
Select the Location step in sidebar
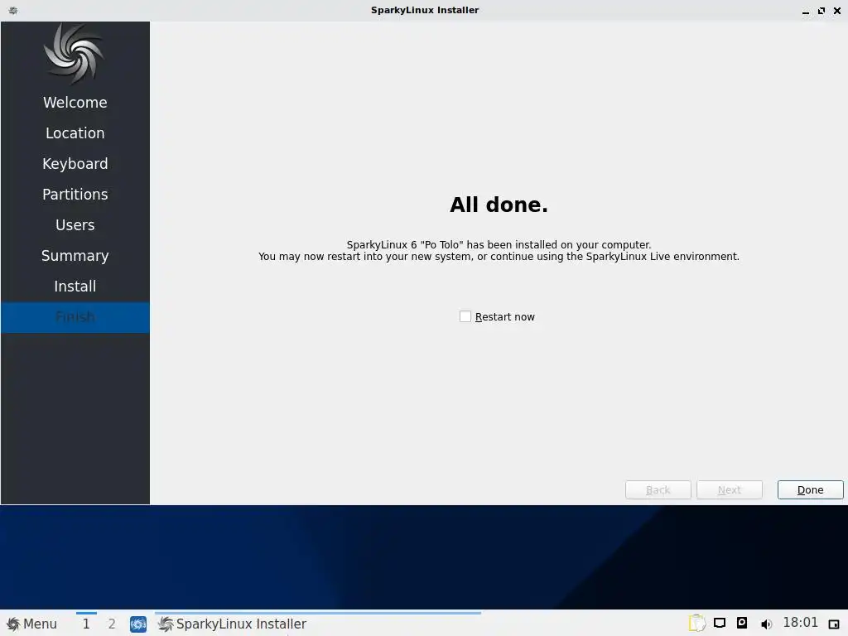coord(75,133)
